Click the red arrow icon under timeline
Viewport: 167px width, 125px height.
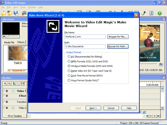tap(144, 112)
